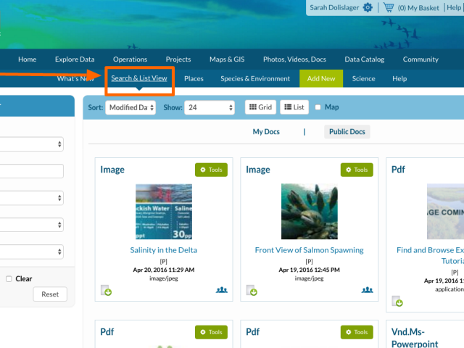The image size is (464, 348).
Task: Open Front View of Salmon Spawning title link
Action: click(x=310, y=250)
